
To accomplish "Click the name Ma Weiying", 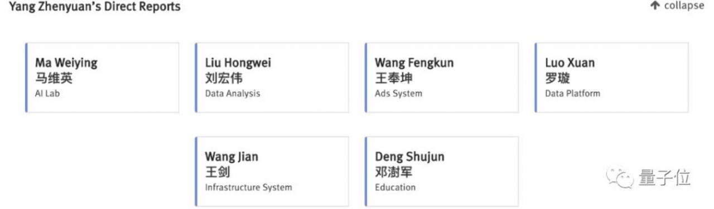I will [x=66, y=62].
